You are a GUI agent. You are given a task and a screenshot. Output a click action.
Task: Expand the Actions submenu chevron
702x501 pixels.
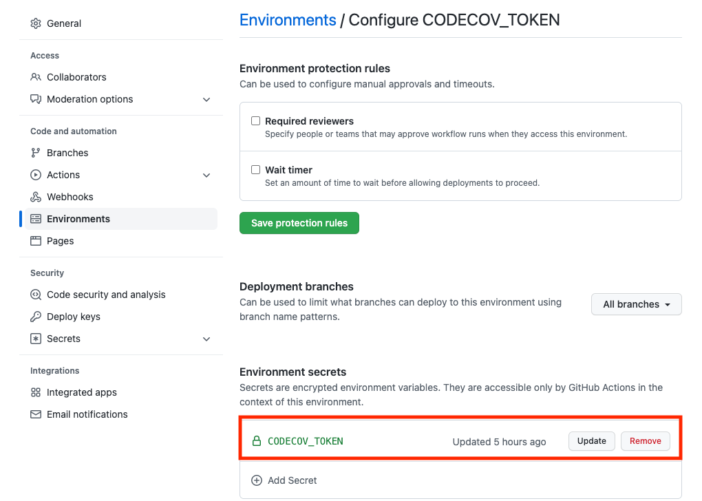206,175
